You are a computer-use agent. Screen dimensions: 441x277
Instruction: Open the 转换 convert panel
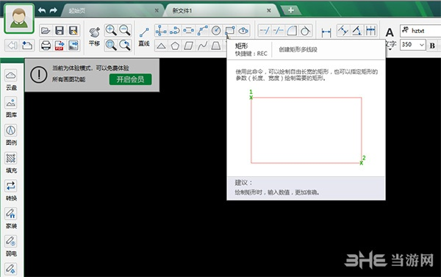[11, 190]
